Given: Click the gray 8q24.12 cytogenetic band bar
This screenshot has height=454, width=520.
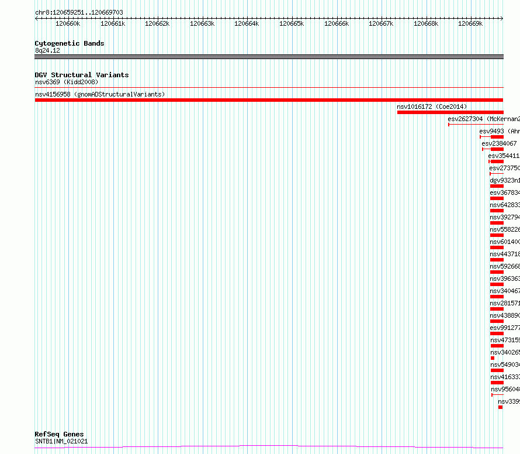Looking at the screenshot, I should 269,57.
